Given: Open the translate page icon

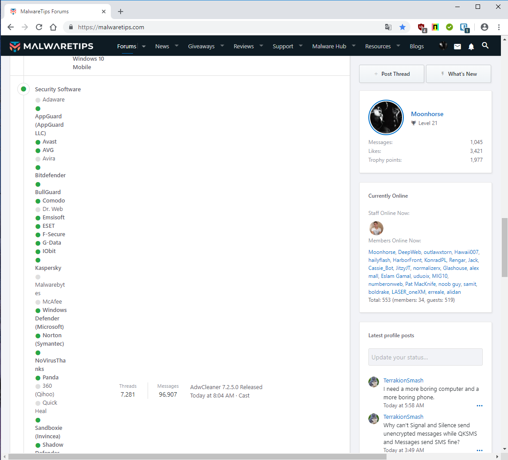Looking at the screenshot, I should 388,27.
